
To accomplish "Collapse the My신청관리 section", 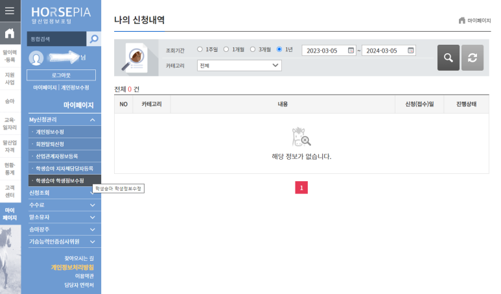I will point(65,119).
